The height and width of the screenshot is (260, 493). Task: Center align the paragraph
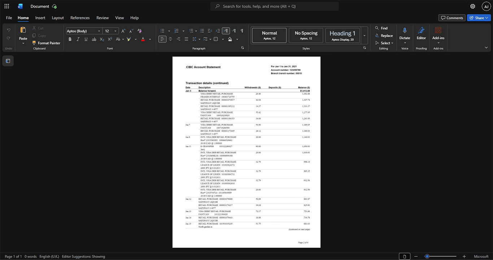coord(170,39)
